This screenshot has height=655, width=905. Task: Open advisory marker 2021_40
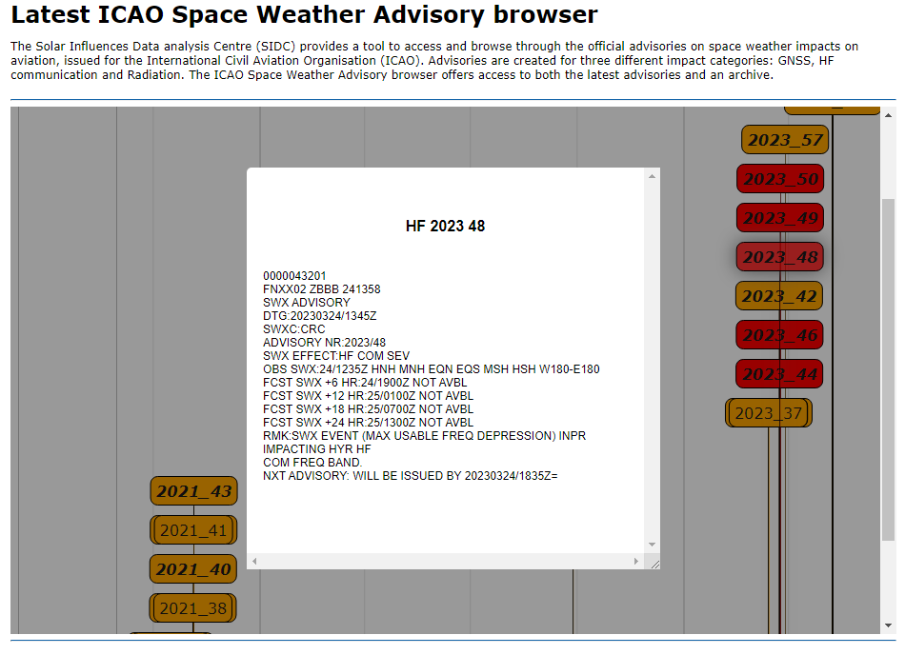click(193, 569)
